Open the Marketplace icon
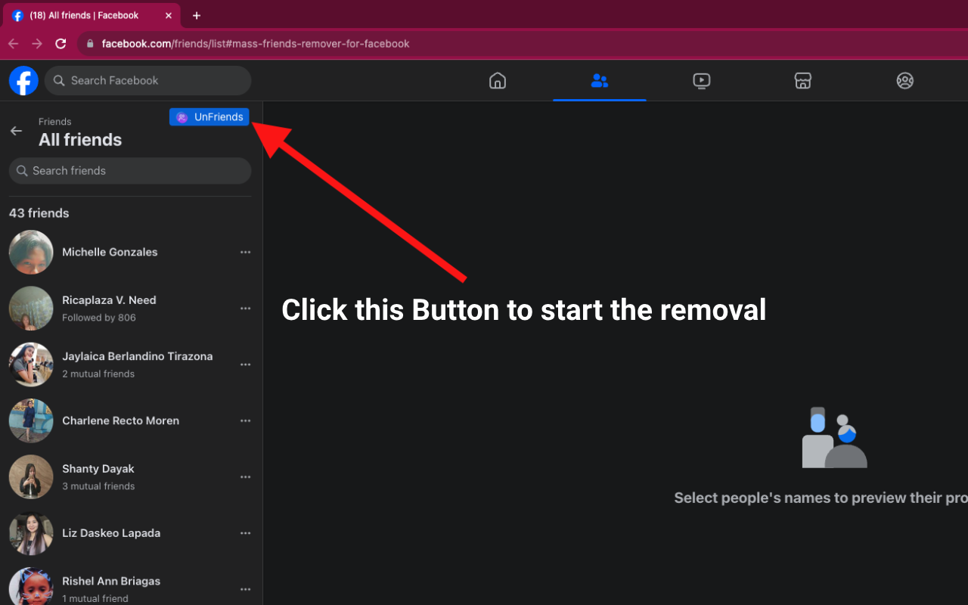This screenshot has width=968, height=605. coord(802,81)
